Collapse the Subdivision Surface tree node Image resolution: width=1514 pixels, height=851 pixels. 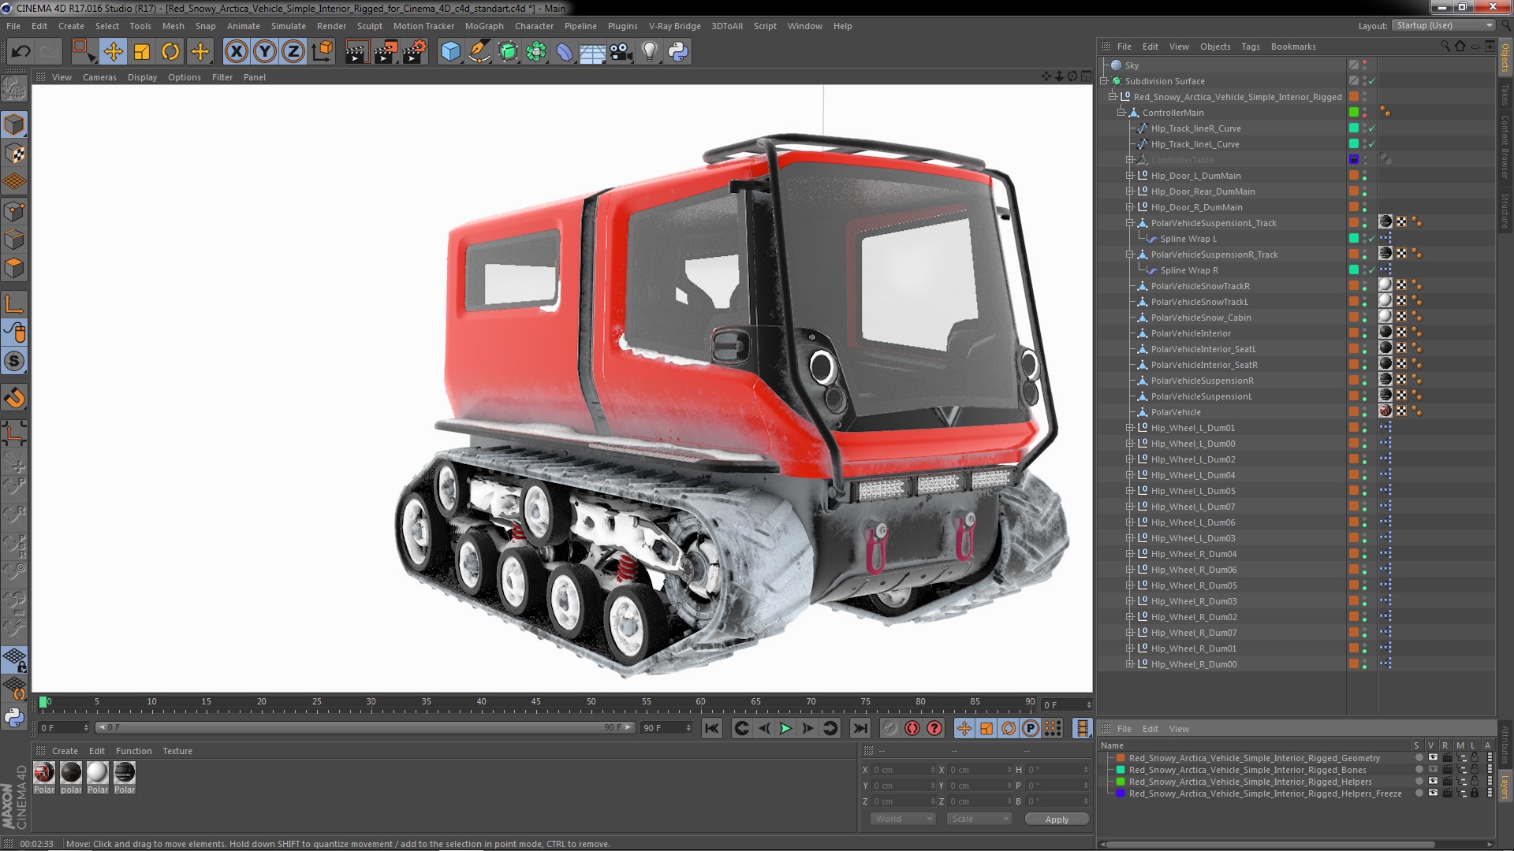pos(1105,81)
